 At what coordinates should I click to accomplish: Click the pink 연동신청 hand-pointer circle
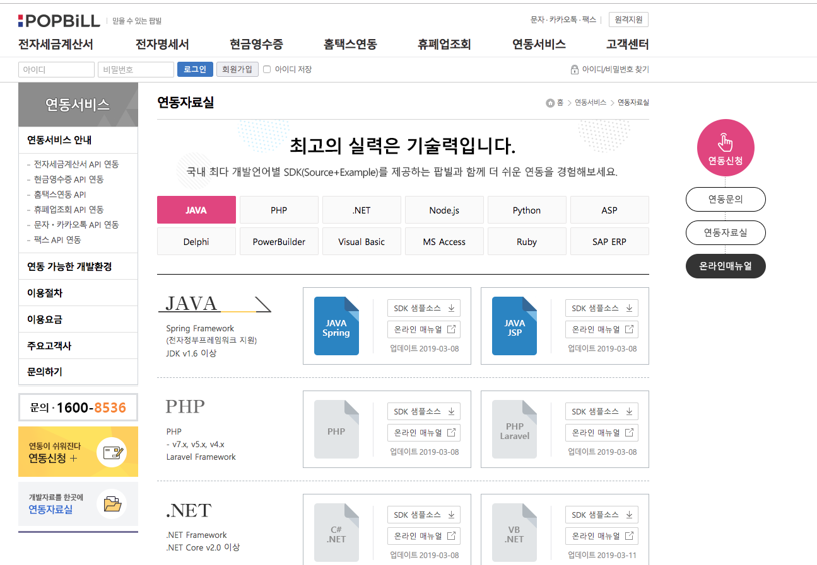[726, 148]
